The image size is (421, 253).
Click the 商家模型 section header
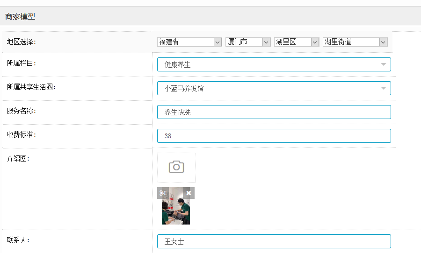20,17
